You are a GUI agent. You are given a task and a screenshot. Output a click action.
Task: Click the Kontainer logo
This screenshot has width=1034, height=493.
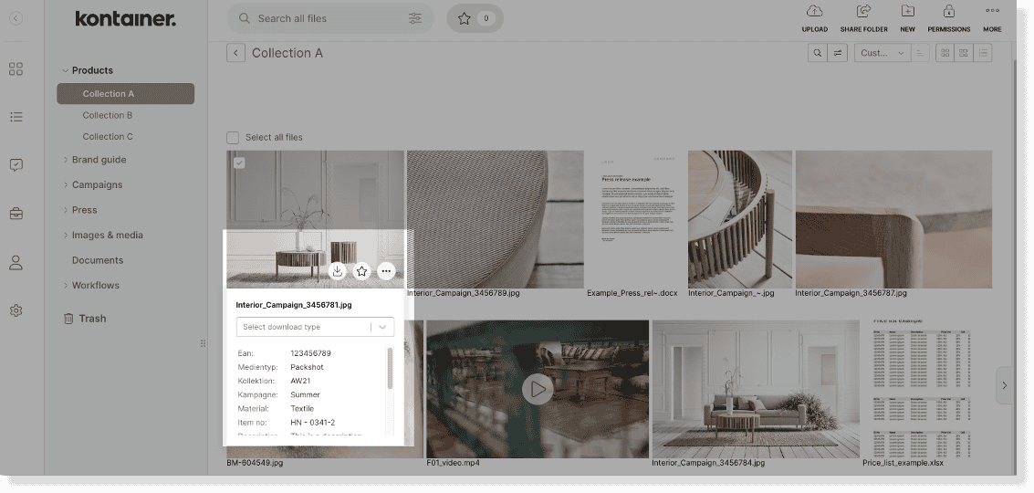pyautogui.click(x=125, y=18)
